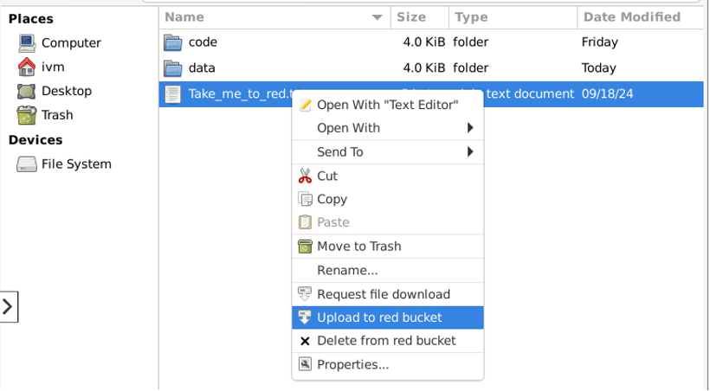This screenshot has height=391, width=710.
Task: Click the Copy icon in context menu
Action: pos(305,199)
